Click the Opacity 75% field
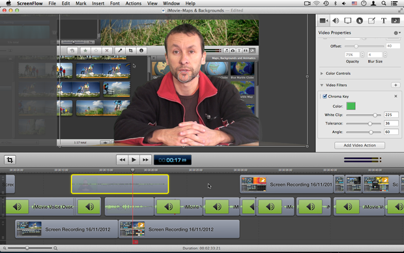Screen dimensions: 404x253 point(352,55)
